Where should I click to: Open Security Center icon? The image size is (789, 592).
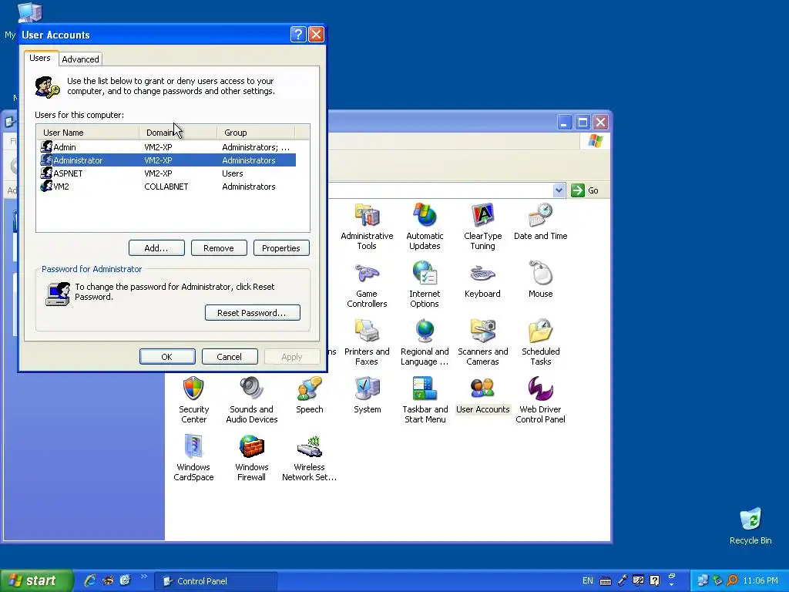[193, 400]
